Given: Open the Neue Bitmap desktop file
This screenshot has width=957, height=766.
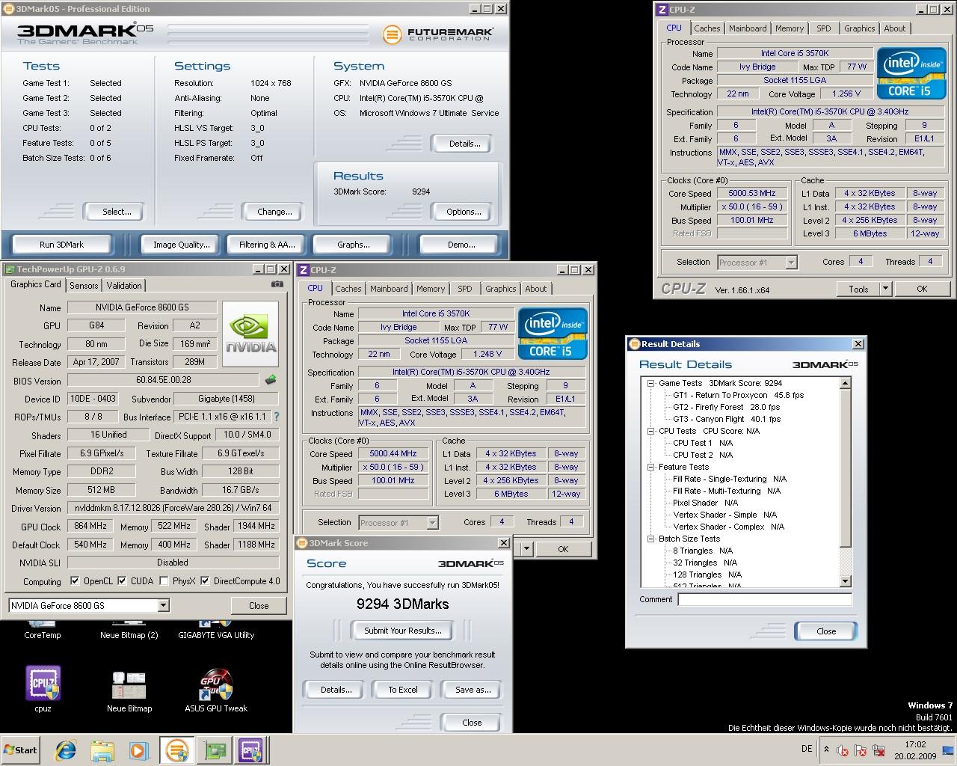Looking at the screenshot, I should pyautogui.click(x=129, y=689).
